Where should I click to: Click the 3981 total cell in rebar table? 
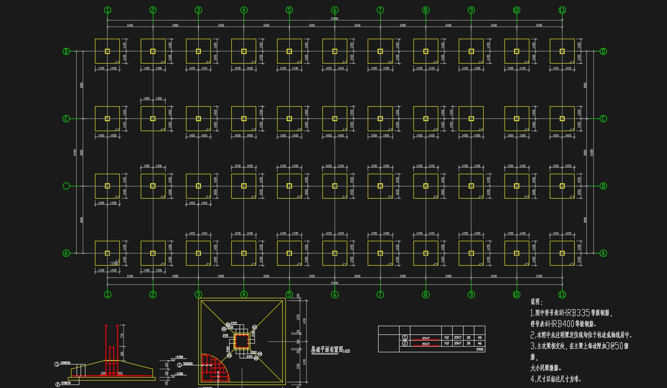(479, 349)
